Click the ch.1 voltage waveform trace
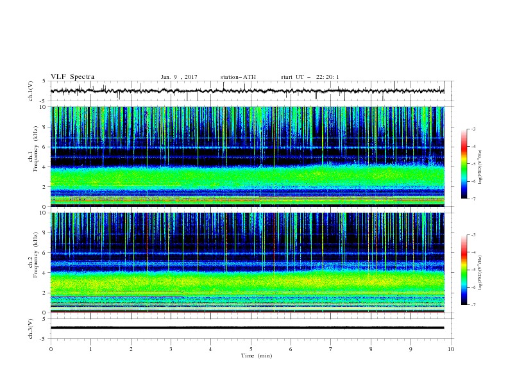508x392 pixels. (x=247, y=91)
